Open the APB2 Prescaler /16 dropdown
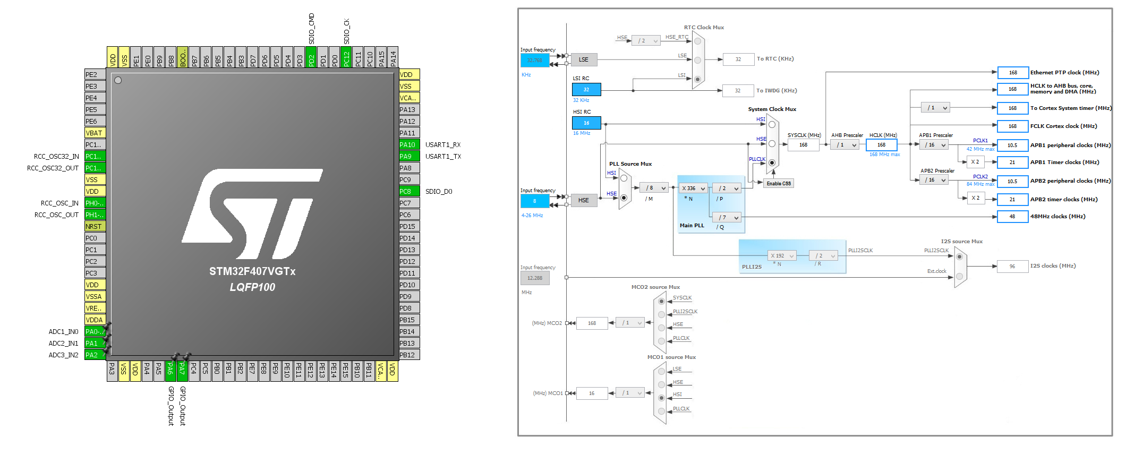Viewport: 1143px width, 463px height. [x=934, y=180]
